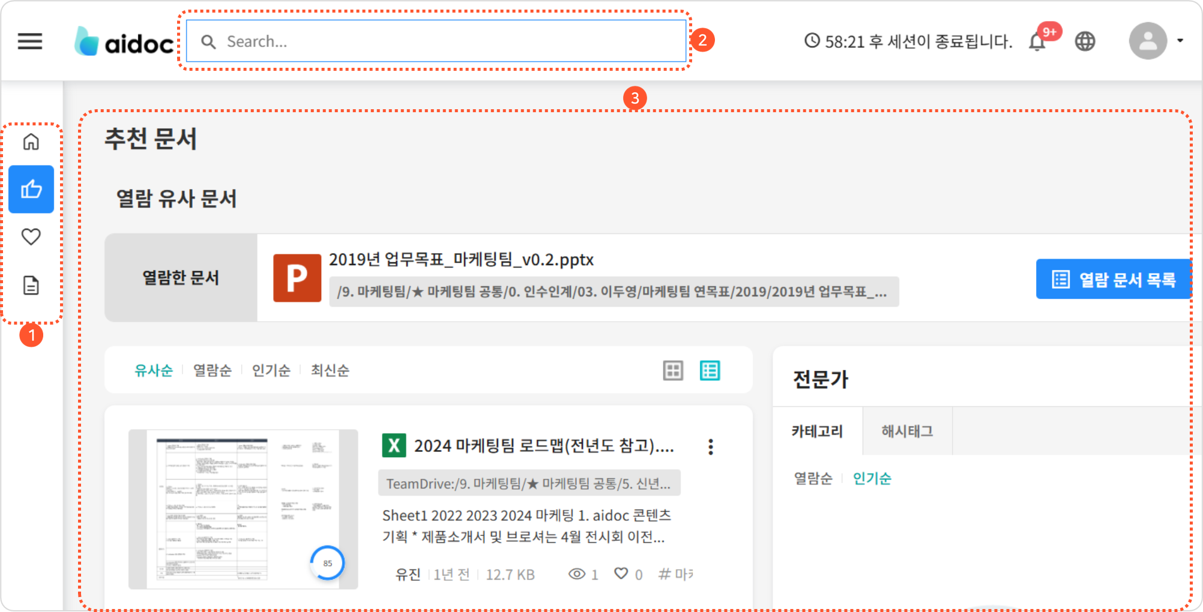Sort documents by 최신순
Viewport: 1203px width, 612px height.
pos(330,371)
